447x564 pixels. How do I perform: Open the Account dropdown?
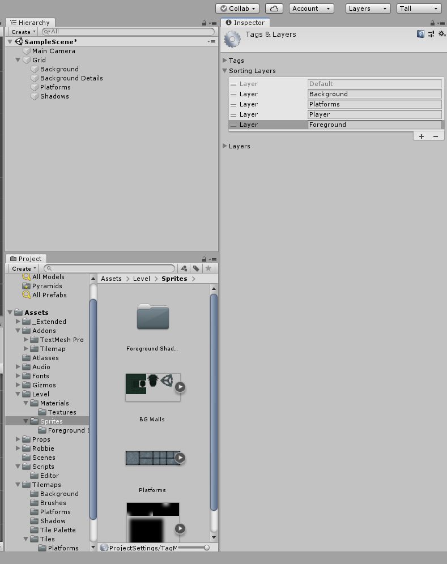coord(312,8)
